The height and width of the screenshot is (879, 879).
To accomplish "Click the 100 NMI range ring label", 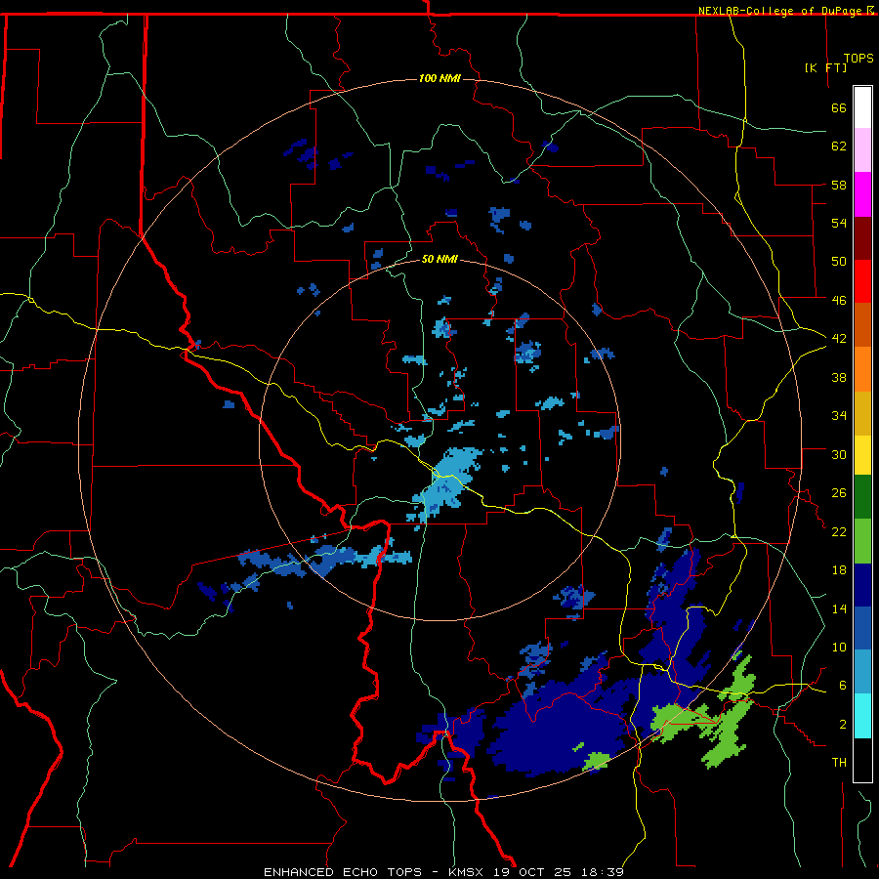I will (x=439, y=78).
